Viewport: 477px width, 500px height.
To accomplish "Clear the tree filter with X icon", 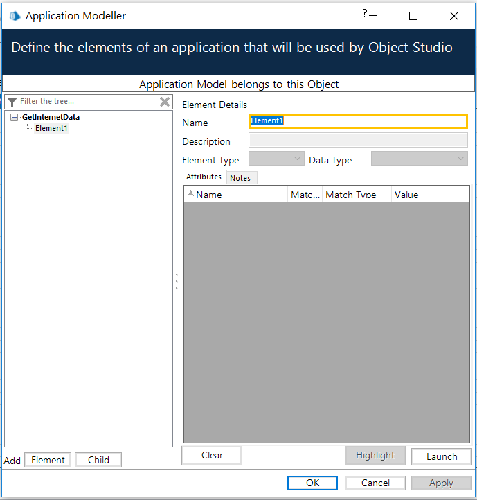I will pyautogui.click(x=165, y=102).
